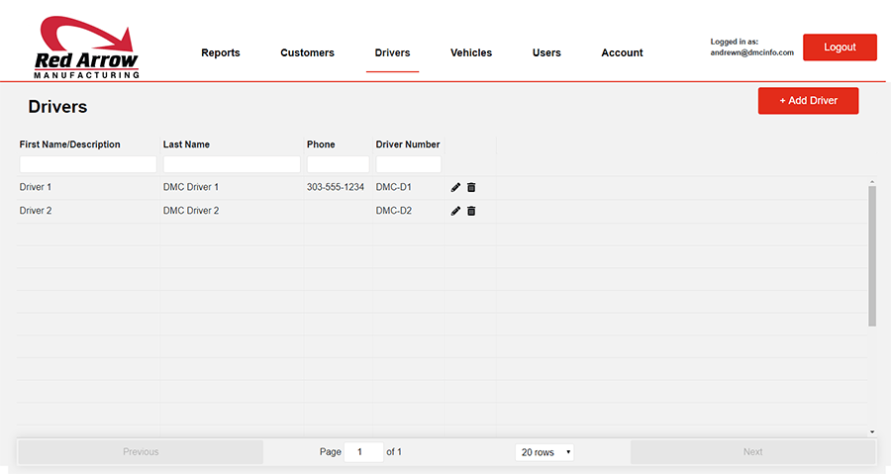The width and height of the screenshot is (891, 474).
Task: Click the vertical scrollbar of the drivers table
Action: (x=871, y=257)
